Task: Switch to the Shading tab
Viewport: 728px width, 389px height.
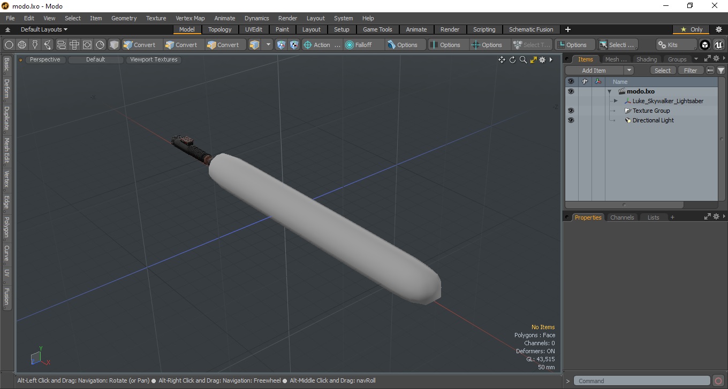Action: 646,59
